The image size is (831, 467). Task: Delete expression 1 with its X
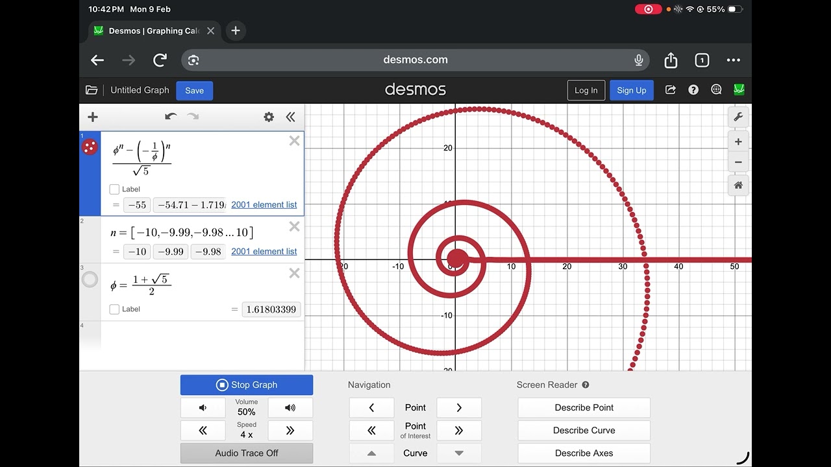(x=294, y=141)
